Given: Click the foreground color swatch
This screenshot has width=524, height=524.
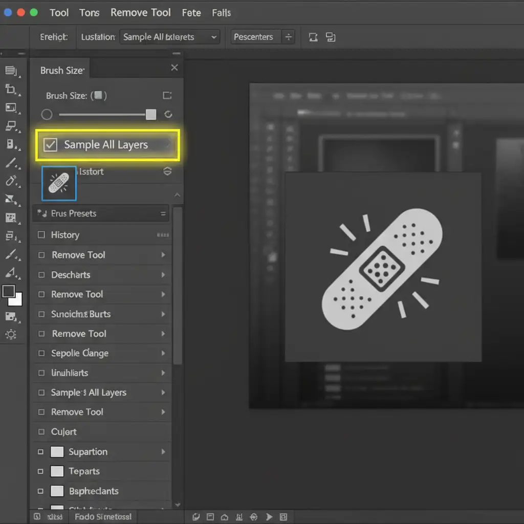Looking at the screenshot, I should [x=9, y=292].
